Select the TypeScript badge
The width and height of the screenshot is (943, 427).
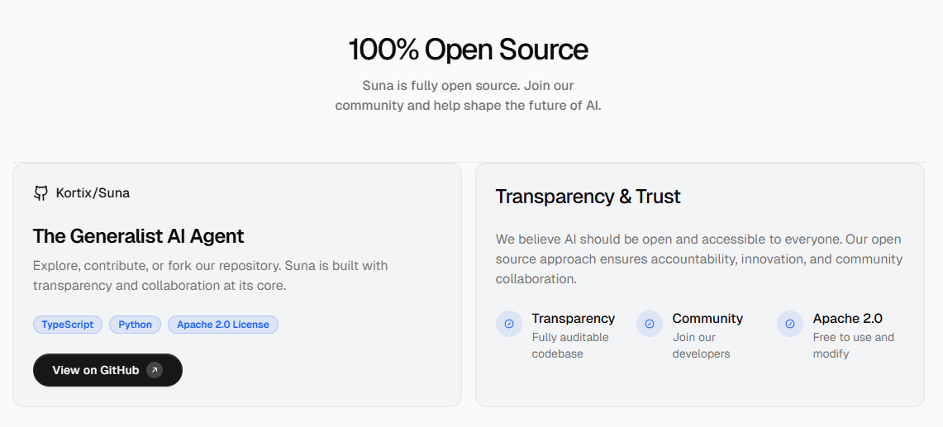(x=68, y=325)
